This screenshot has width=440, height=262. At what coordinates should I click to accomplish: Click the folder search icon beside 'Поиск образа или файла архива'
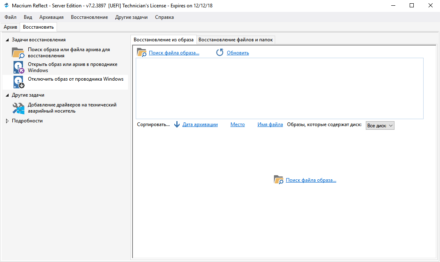point(18,53)
